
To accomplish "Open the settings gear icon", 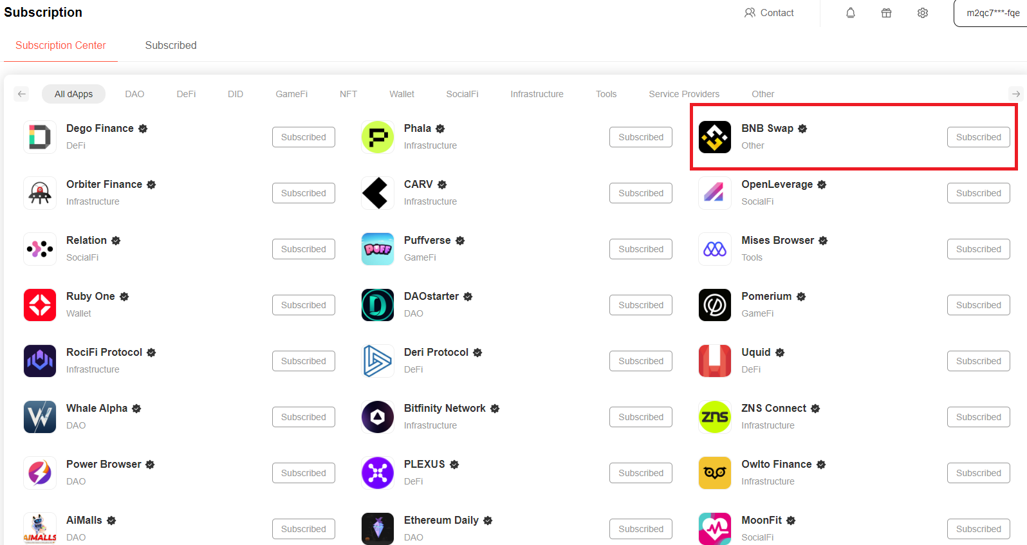I will tap(923, 13).
